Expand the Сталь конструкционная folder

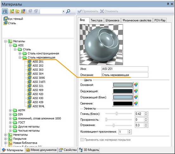20,53
